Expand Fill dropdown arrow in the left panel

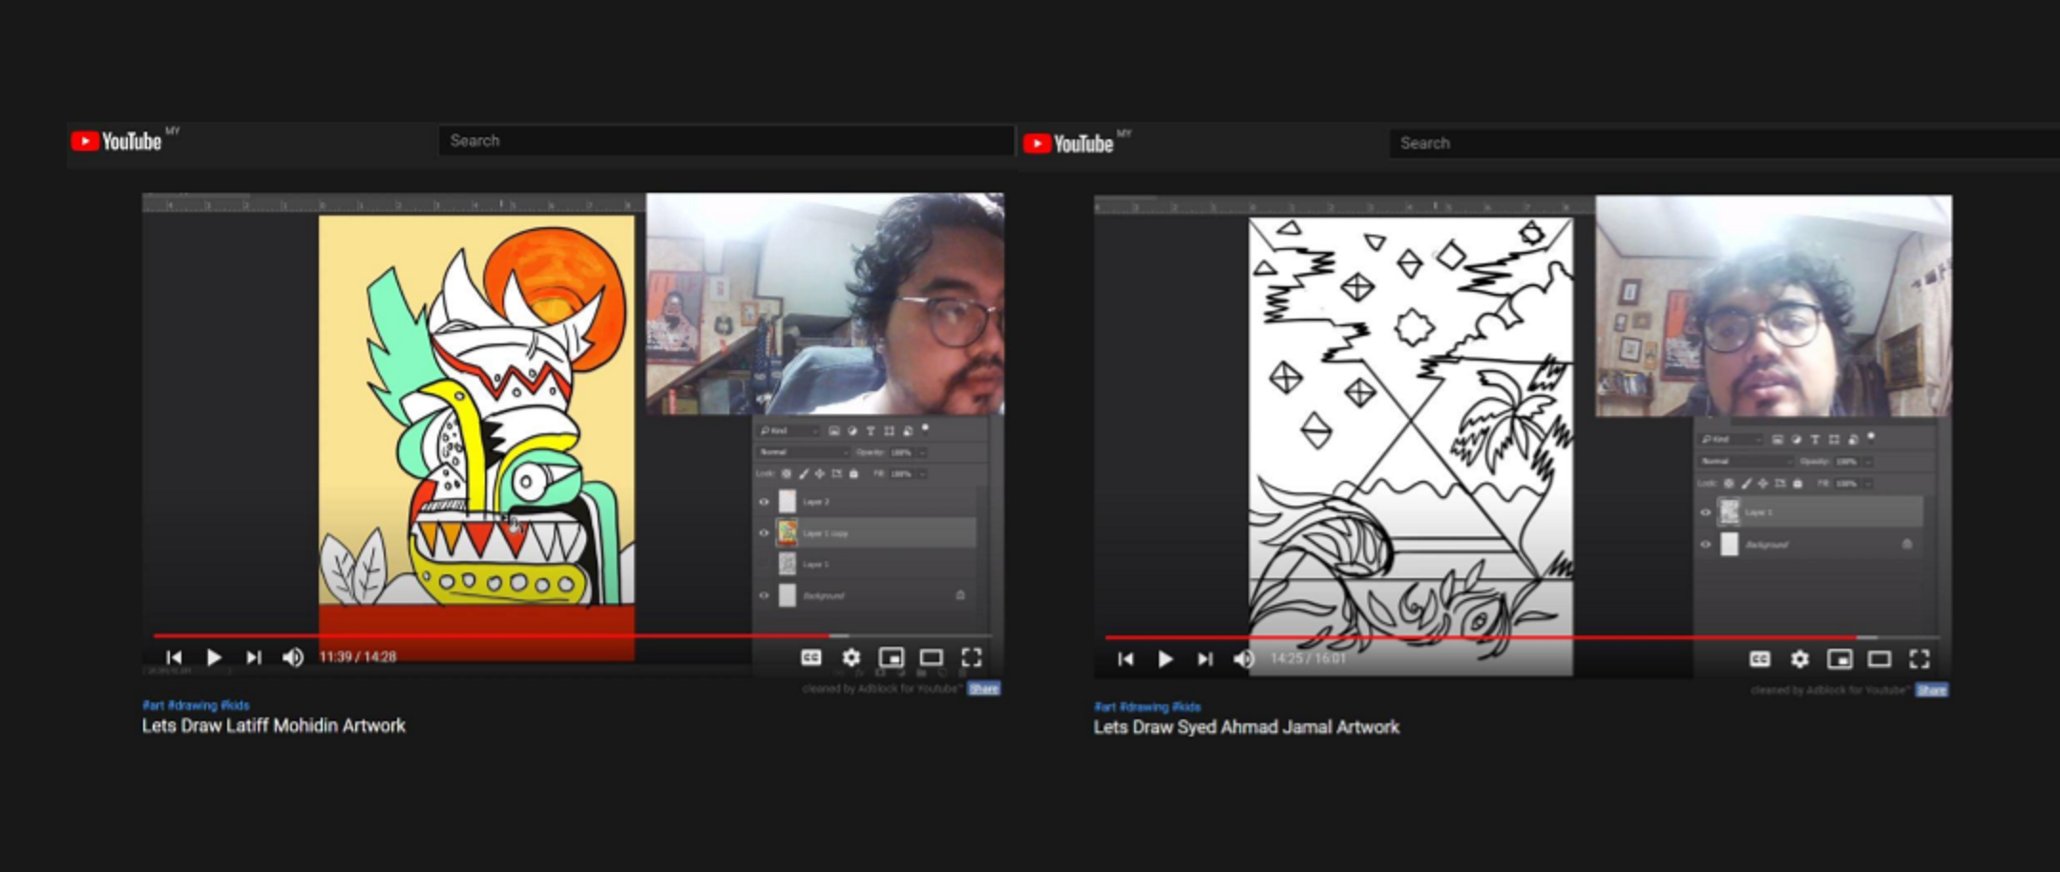point(922,474)
